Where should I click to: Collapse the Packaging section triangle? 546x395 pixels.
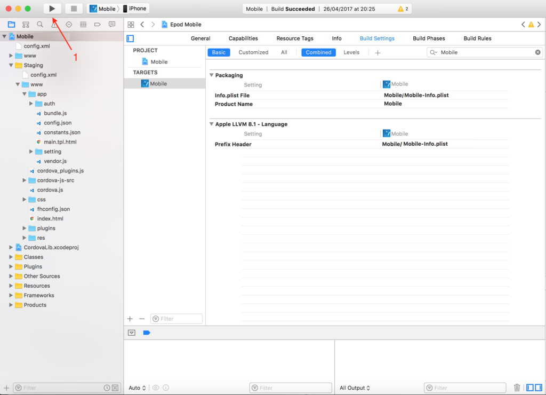211,75
